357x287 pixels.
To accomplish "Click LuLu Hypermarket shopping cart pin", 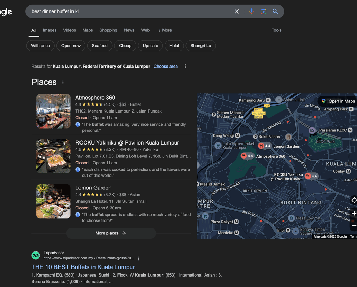I will 218,146.
